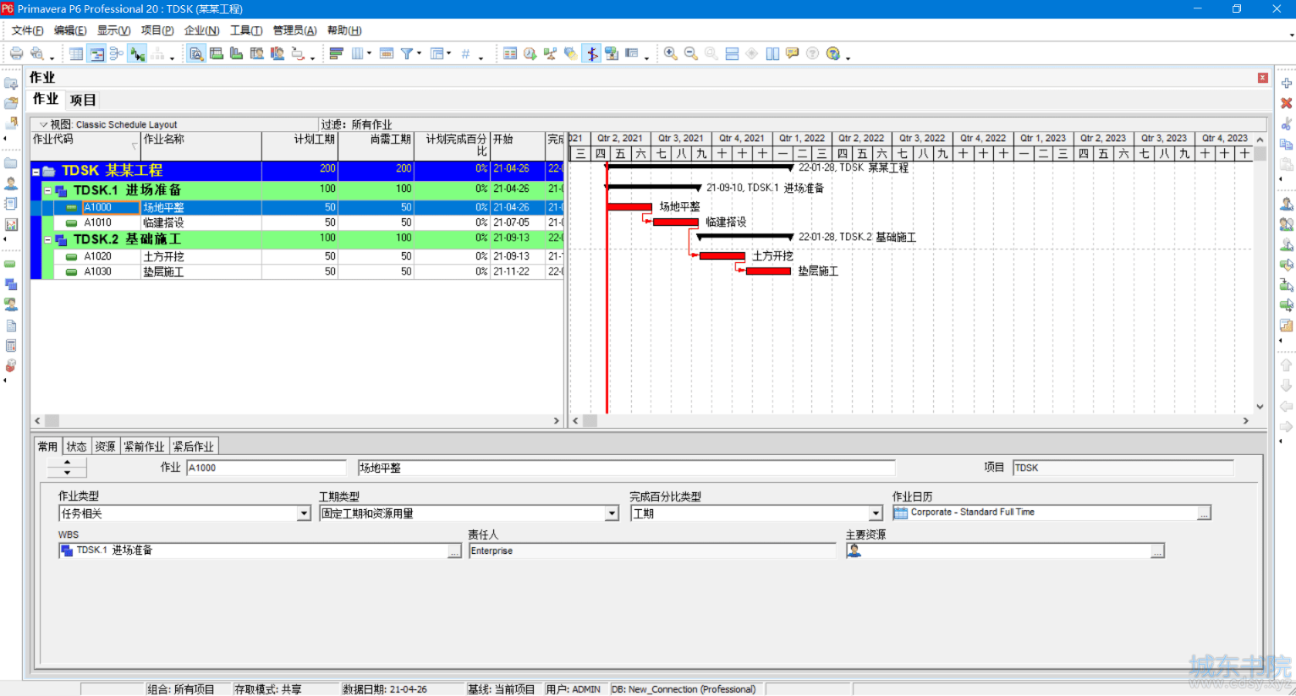Image resolution: width=1296 pixels, height=696 pixels.
Task: Expand the 视图: Classic Schedule Layout menu arrow
Action: click(x=43, y=124)
